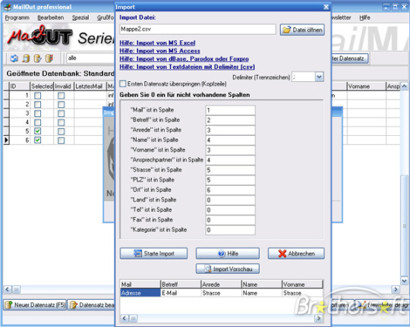Open the Bearbeiten menu
410x327 pixels.
point(51,17)
